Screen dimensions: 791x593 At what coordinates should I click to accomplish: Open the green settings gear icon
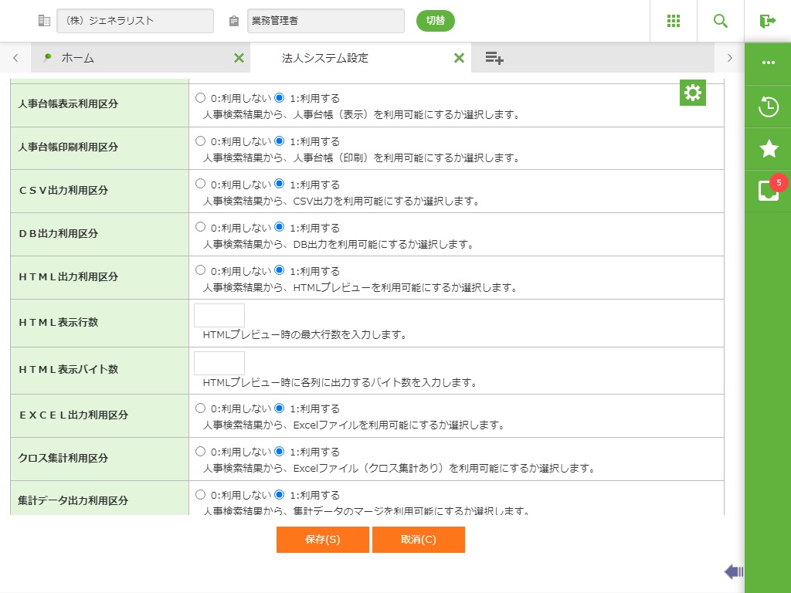click(693, 93)
